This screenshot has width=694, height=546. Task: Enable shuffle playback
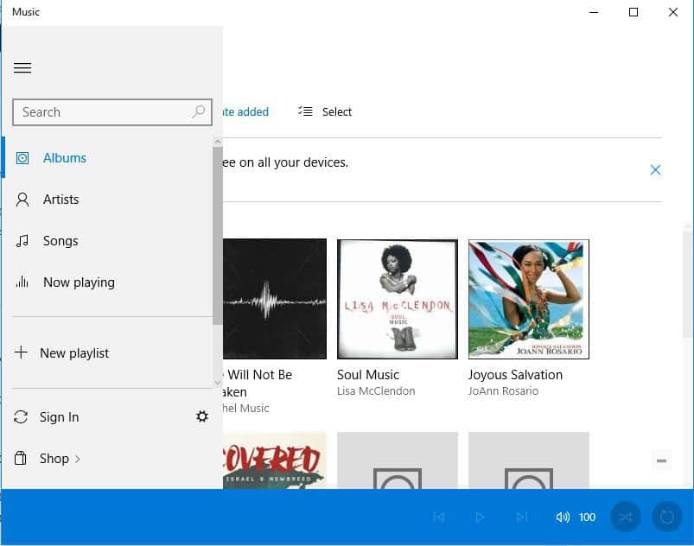pos(625,517)
